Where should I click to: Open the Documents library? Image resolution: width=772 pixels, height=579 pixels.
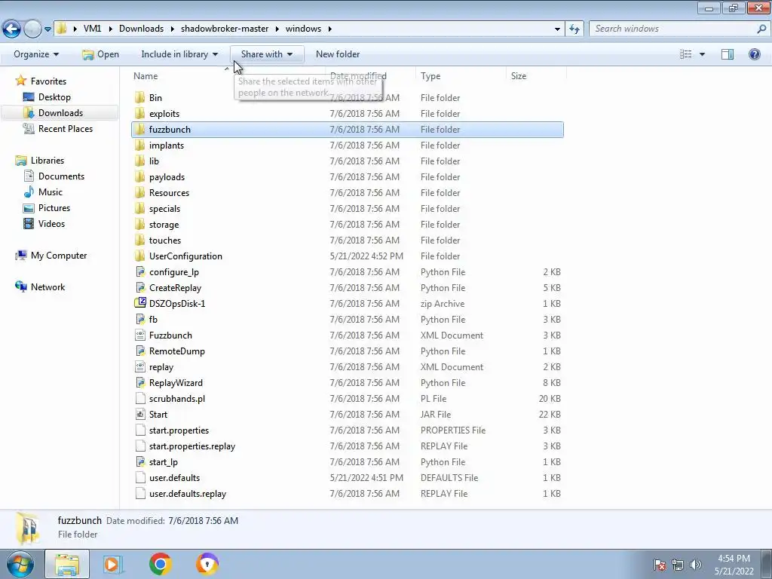click(x=62, y=176)
